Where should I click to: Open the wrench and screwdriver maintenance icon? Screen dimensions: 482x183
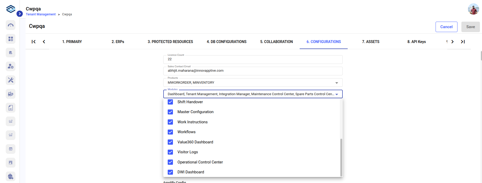11,80
